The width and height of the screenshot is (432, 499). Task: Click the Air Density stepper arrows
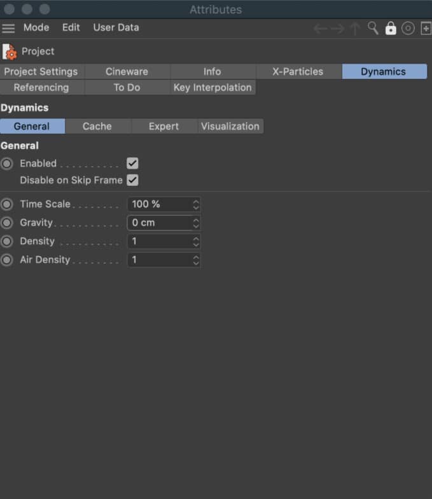[196, 260]
